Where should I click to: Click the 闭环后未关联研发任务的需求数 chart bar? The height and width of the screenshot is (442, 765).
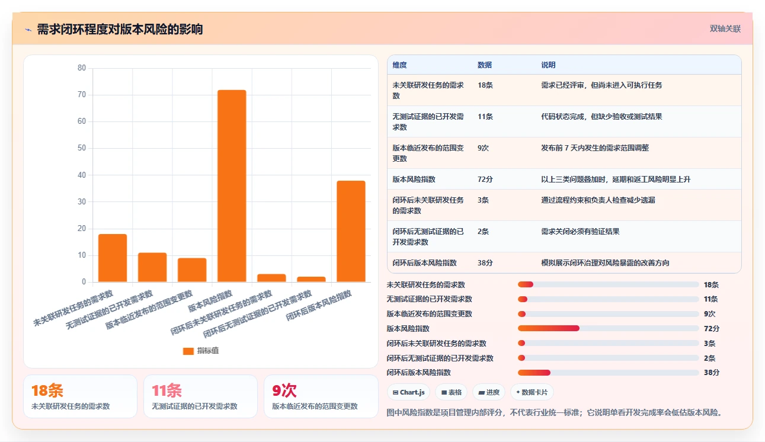(271, 278)
